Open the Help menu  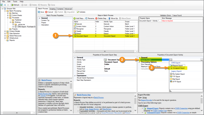(x=21, y=2)
